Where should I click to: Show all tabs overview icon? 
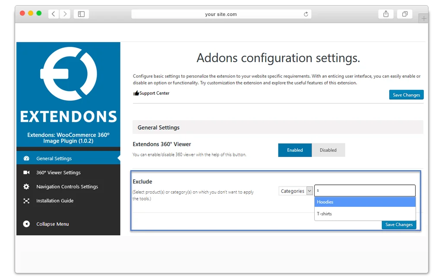404,14
